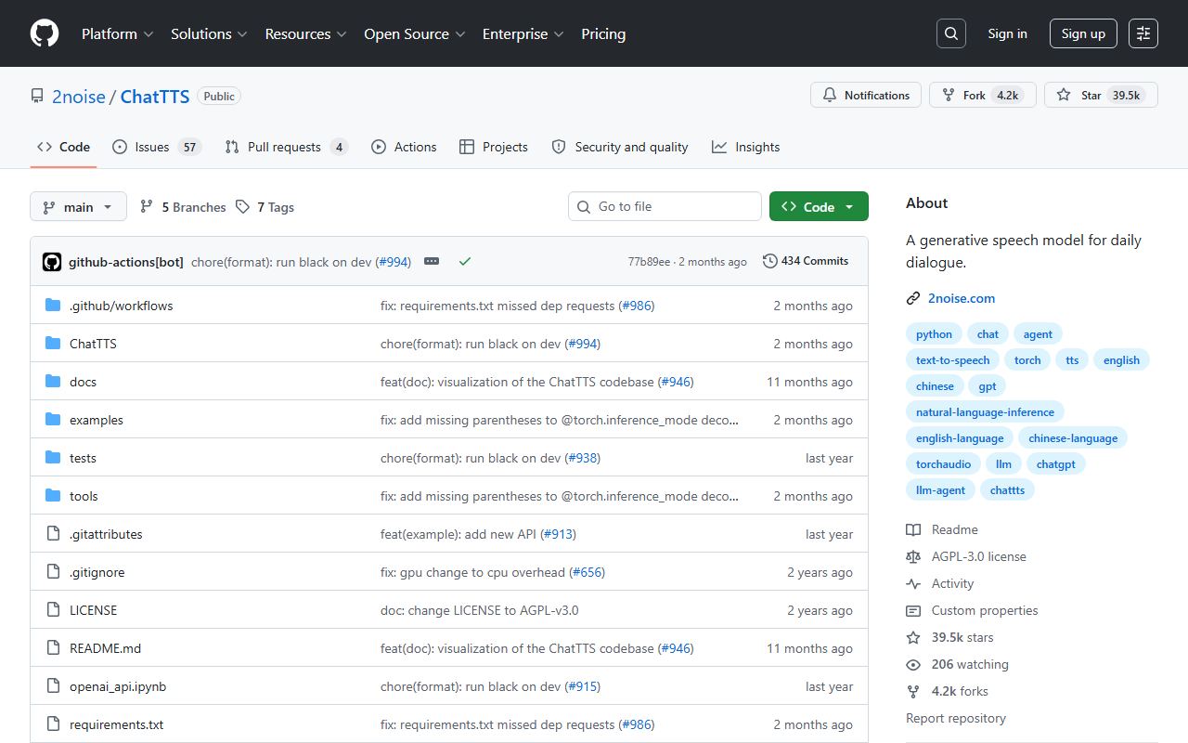Screen dimensions: 1188x743
Task: Switch to the Issues tab
Action: pos(156,147)
